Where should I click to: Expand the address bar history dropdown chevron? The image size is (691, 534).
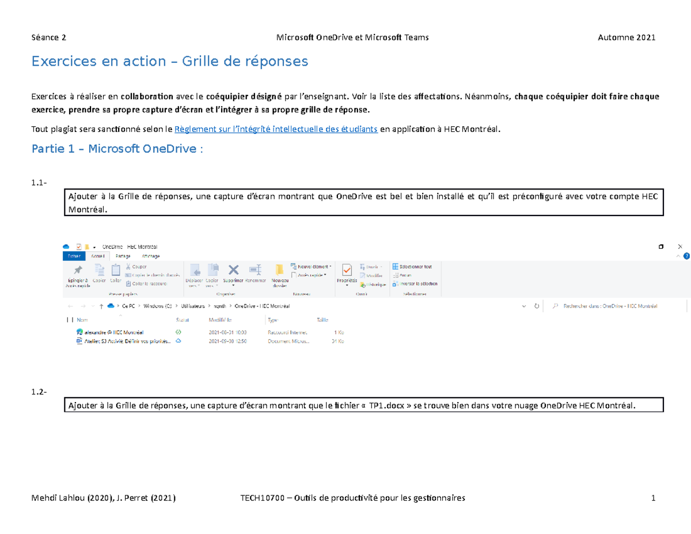[x=524, y=306]
